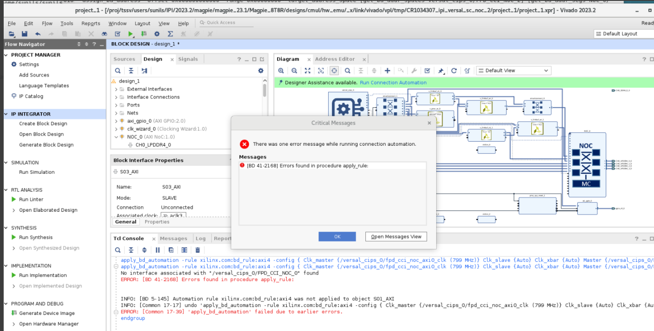Click the Search icon in Diagram toolbar

(347, 70)
